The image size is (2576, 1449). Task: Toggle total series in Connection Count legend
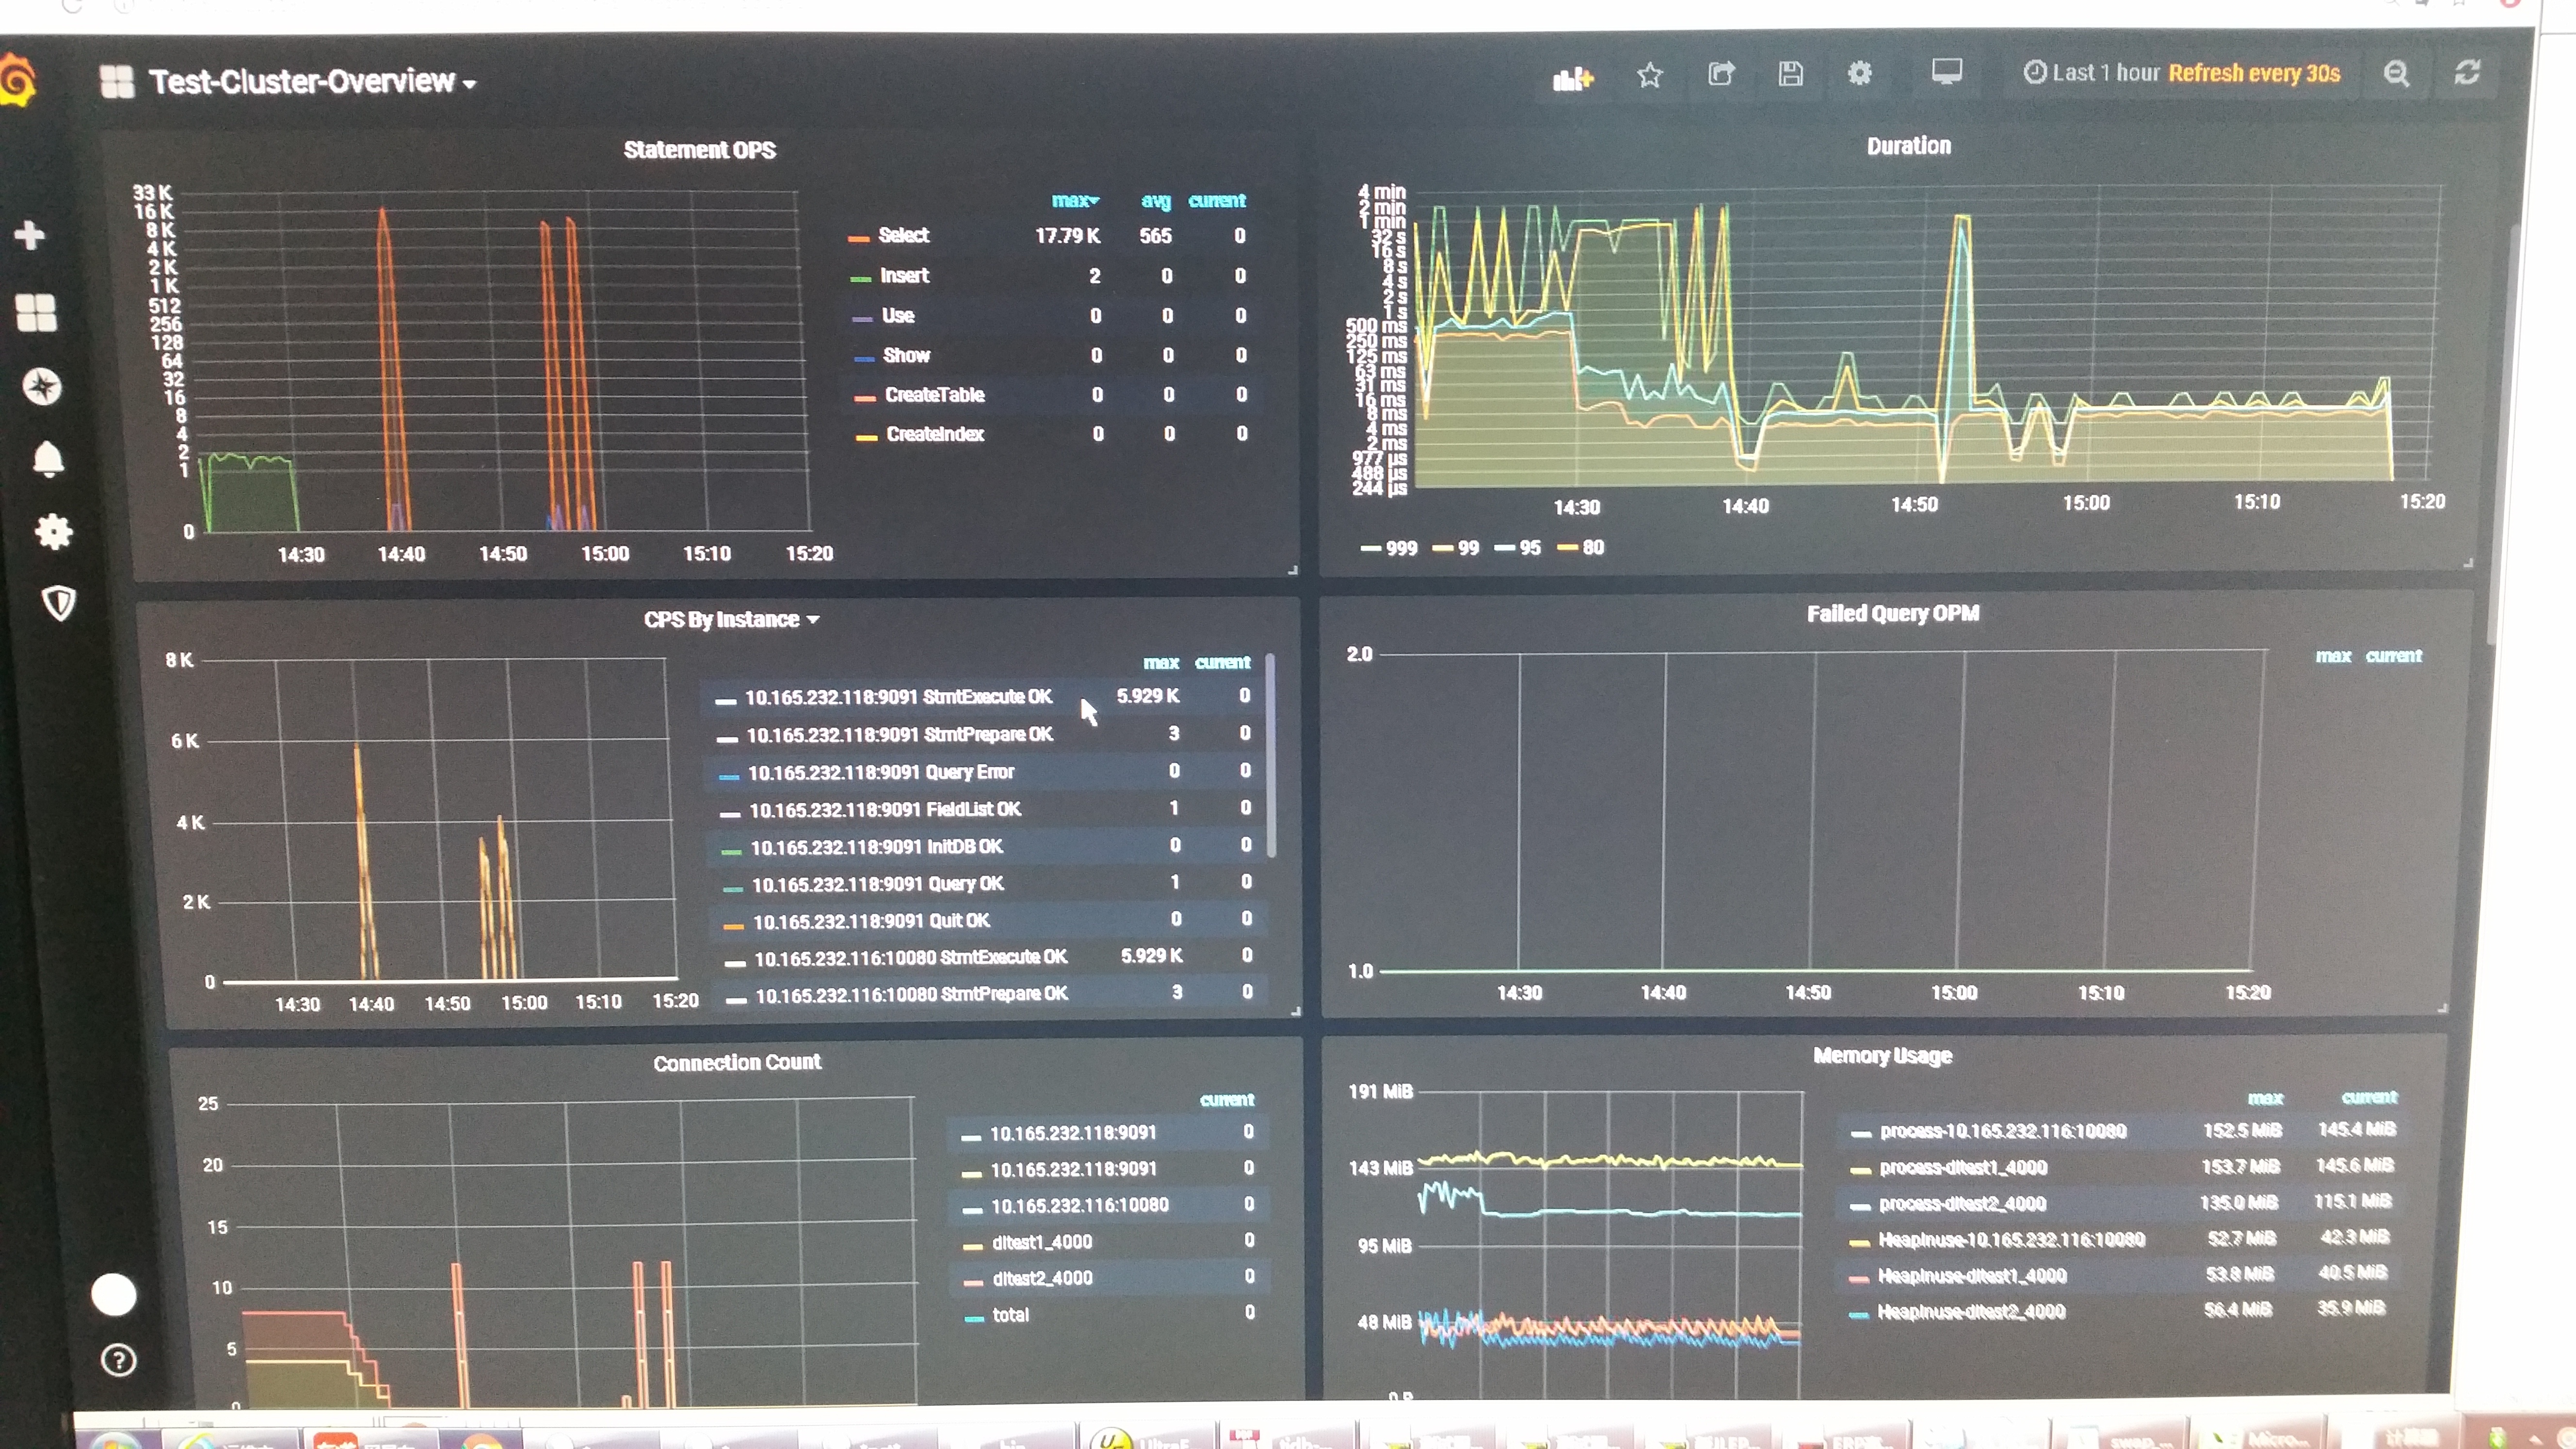[x=1010, y=1315]
